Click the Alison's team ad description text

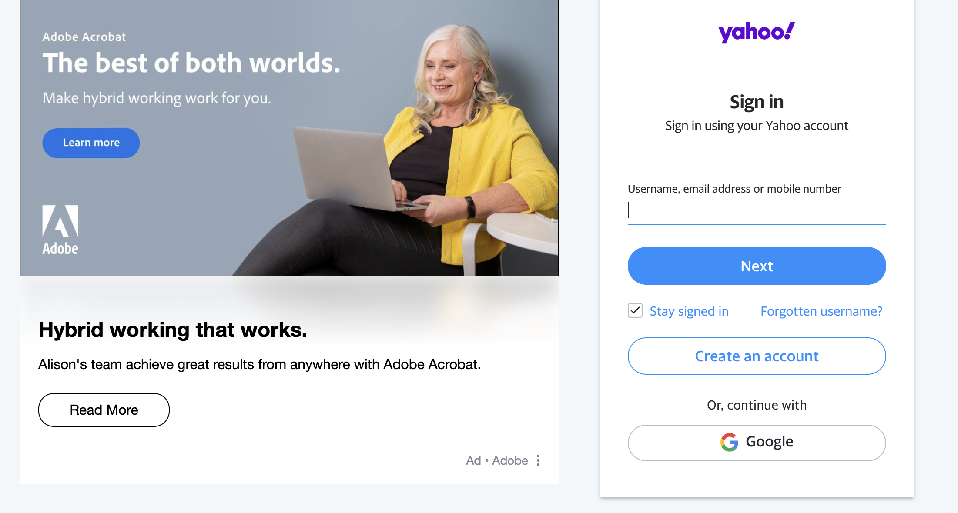click(260, 364)
